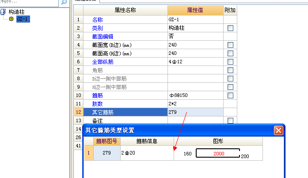This screenshot has height=178, width=308.
Task: Click the 箍筋图号 column header in dialog
Action: 106,141
